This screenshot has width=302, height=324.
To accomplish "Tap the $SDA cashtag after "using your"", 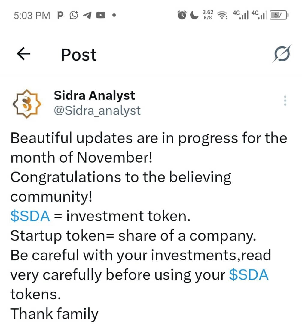I will [x=249, y=274].
